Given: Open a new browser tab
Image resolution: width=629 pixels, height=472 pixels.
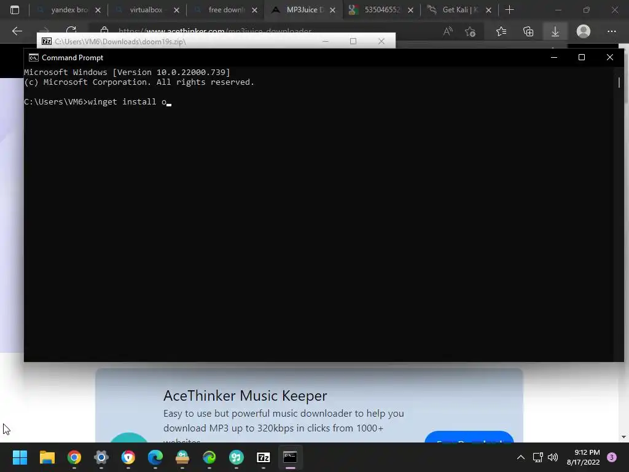Looking at the screenshot, I should tap(509, 10).
